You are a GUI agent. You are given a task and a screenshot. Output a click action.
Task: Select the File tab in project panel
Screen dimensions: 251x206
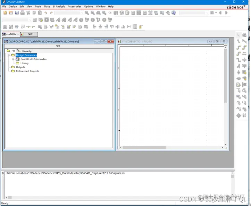11,51
